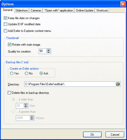
Task: Check Delete files in backup directory
Action: 9,93
